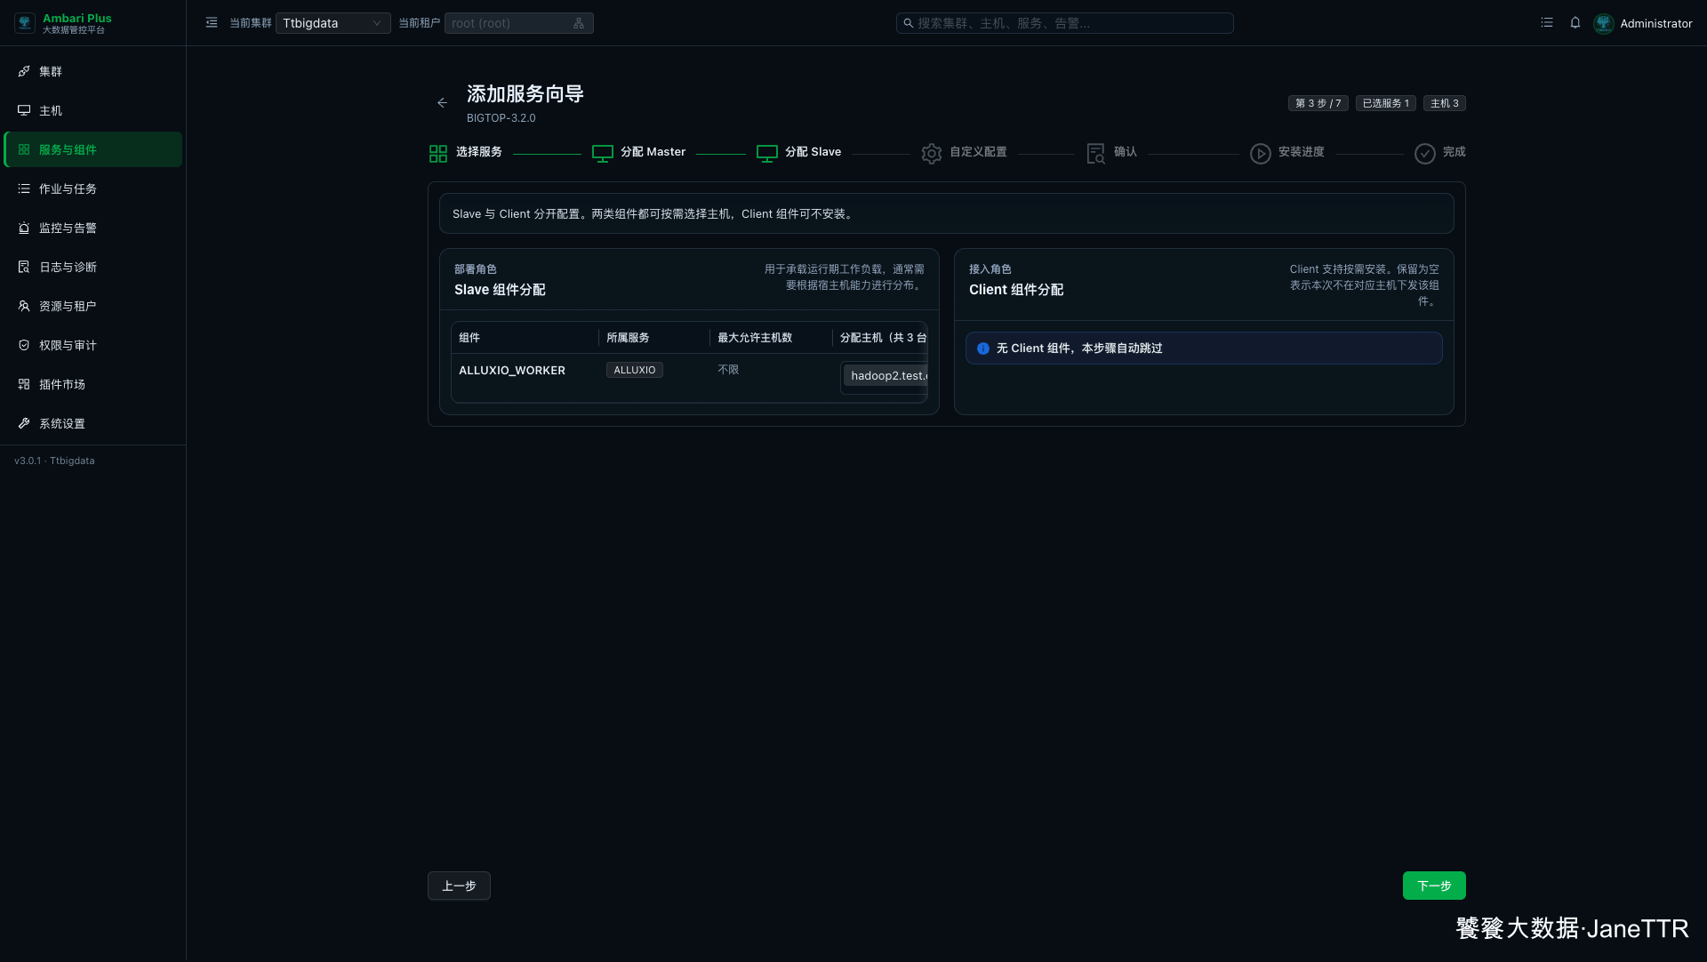Screen dimensions: 1707x962
Task: Click the back arrow next to 添加服务向导
Action: [442, 103]
